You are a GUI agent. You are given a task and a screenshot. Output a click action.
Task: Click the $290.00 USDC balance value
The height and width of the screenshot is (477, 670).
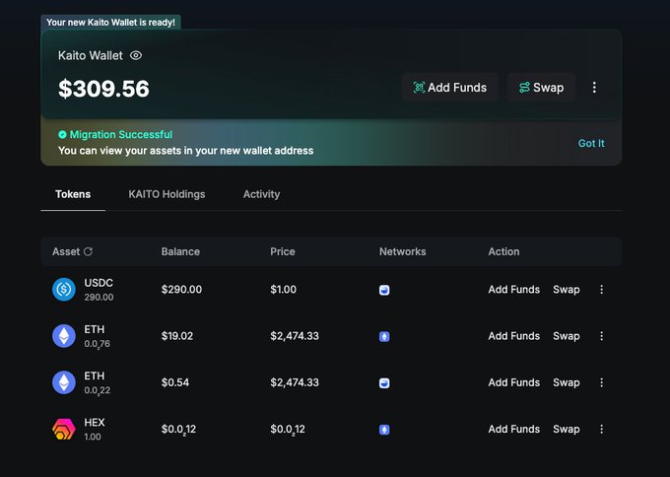tap(181, 290)
